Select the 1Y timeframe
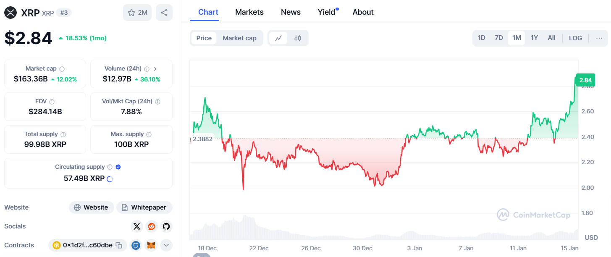 point(534,37)
